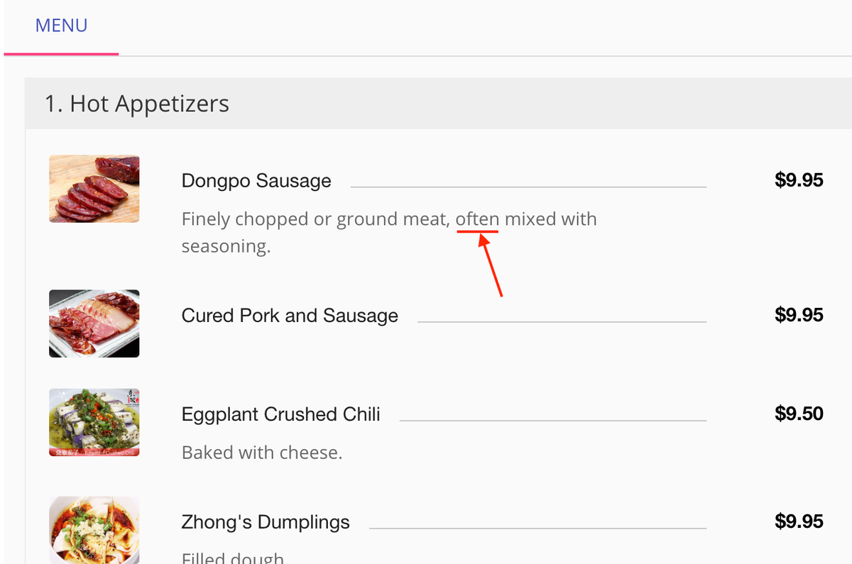852x564 pixels.
Task: Open the Dongpo Sausage photo thumbnail
Action: coord(94,189)
